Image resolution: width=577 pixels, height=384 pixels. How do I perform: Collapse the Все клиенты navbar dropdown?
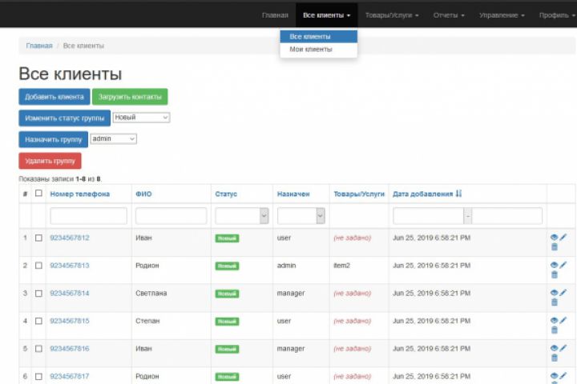pyautogui.click(x=326, y=15)
